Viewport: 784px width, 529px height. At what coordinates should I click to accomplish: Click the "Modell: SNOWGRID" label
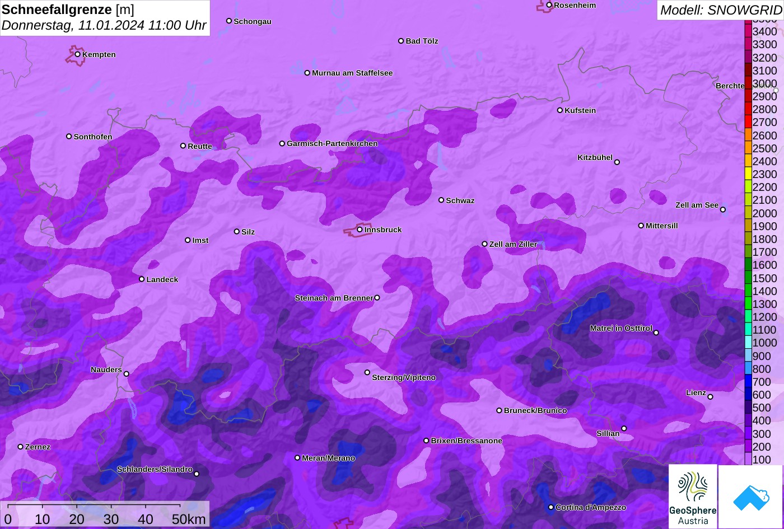(x=721, y=10)
